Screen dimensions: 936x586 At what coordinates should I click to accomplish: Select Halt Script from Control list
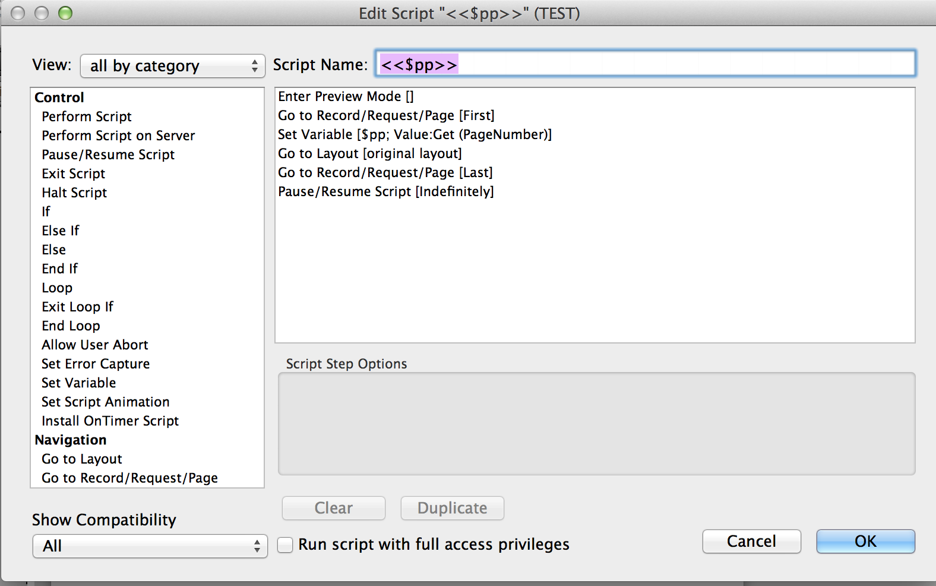74,193
